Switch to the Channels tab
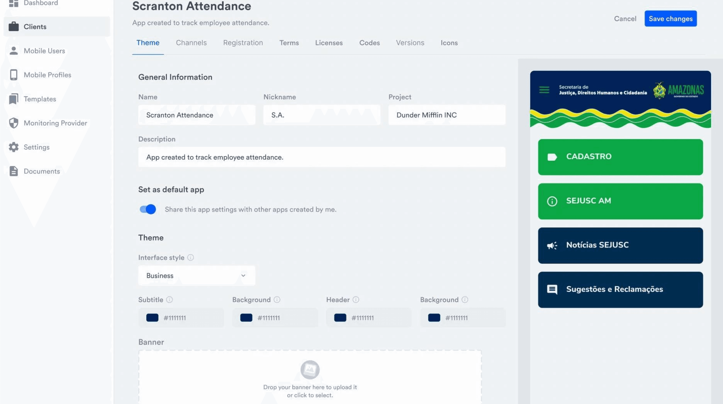 pyautogui.click(x=191, y=43)
